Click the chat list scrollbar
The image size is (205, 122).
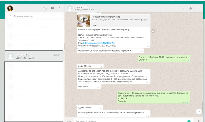64,47
